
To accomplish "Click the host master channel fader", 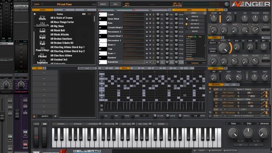I will coord(2,116).
